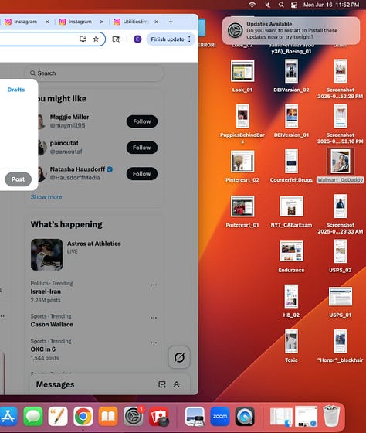Open a new Chrome tab
366x433 pixels.
171,22
